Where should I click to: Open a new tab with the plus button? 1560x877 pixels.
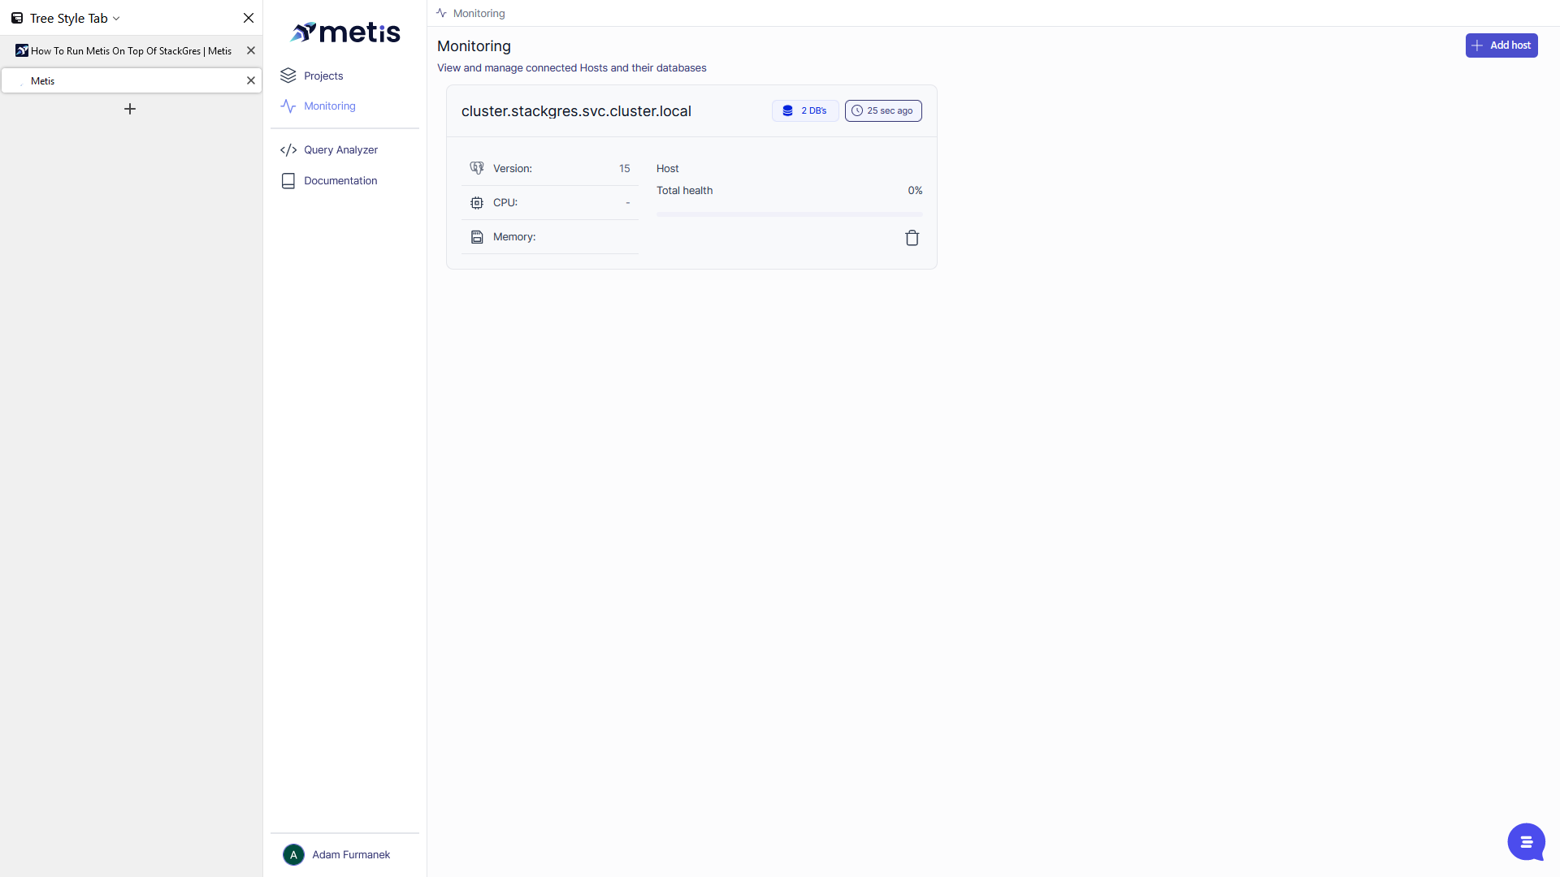130,109
